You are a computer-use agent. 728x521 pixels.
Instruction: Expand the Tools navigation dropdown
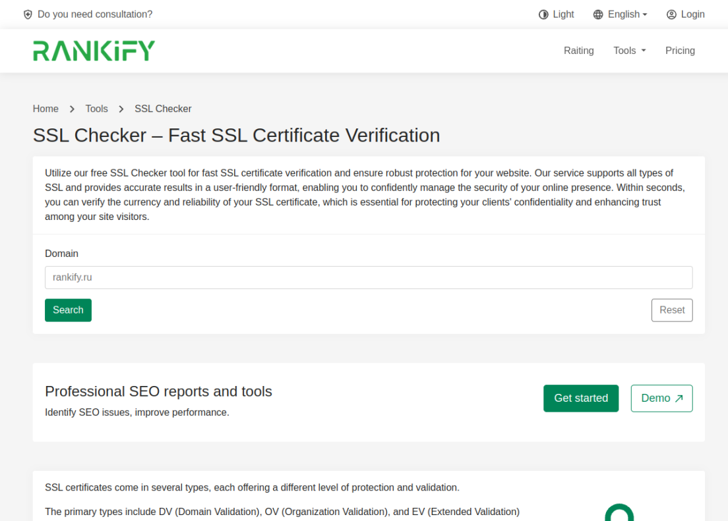630,51
